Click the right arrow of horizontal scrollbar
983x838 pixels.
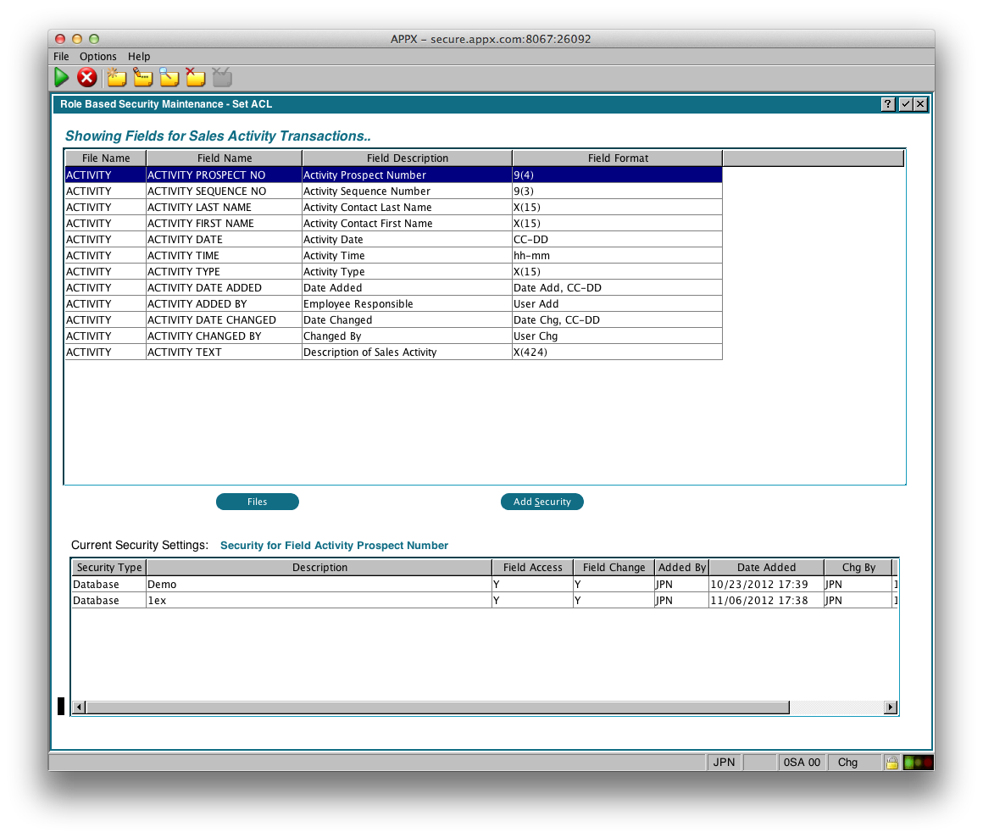[891, 708]
